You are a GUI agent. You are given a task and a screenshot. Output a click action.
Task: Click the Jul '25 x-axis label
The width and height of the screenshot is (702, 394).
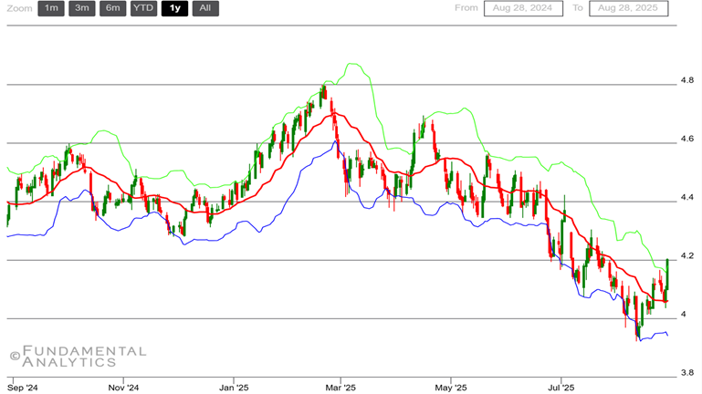(x=560, y=387)
